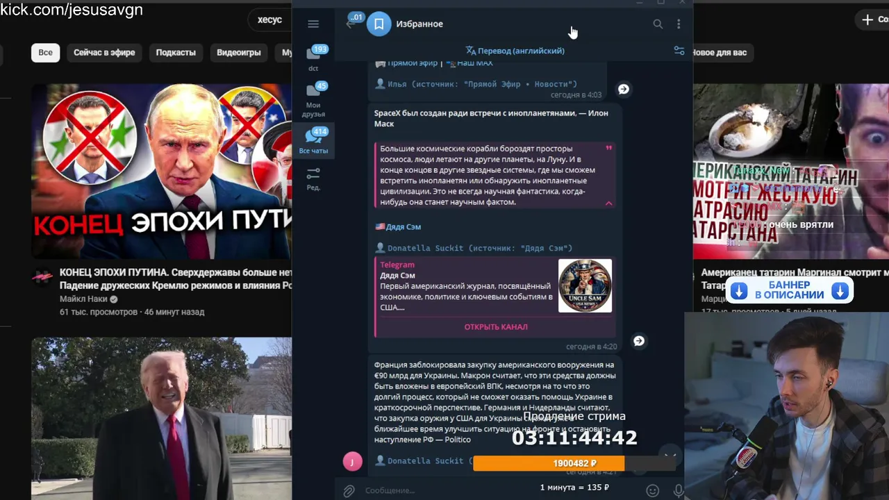Open translation settings icon beside Перевод bar
The height and width of the screenshot is (500, 889).
[x=679, y=51]
